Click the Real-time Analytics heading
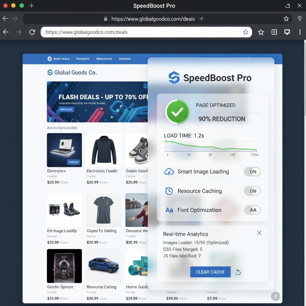 (186, 234)
